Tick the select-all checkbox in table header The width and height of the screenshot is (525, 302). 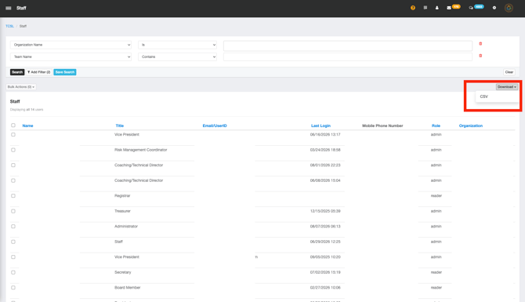pyautogui.click(x=13, y=126)
